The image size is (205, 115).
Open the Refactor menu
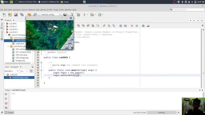(32, 10)
